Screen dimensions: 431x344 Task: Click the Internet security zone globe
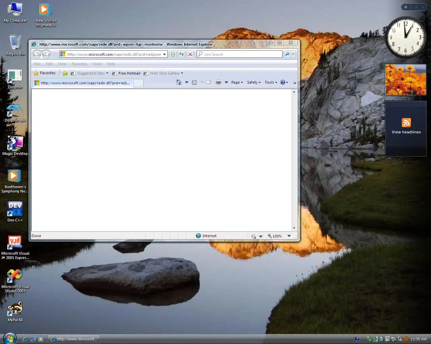pos(198,236)
